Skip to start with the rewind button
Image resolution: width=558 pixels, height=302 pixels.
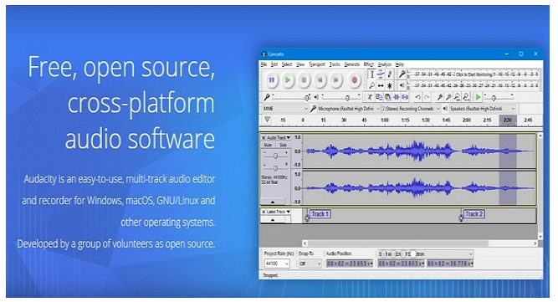[x=320, y=80]
